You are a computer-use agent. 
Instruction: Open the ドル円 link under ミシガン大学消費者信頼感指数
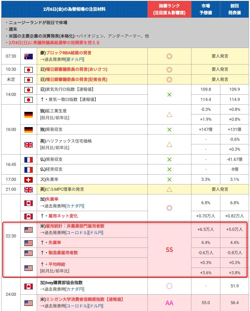pos(96,306)
